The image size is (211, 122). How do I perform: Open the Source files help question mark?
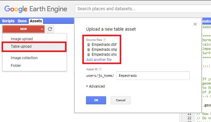click(105, 40)
